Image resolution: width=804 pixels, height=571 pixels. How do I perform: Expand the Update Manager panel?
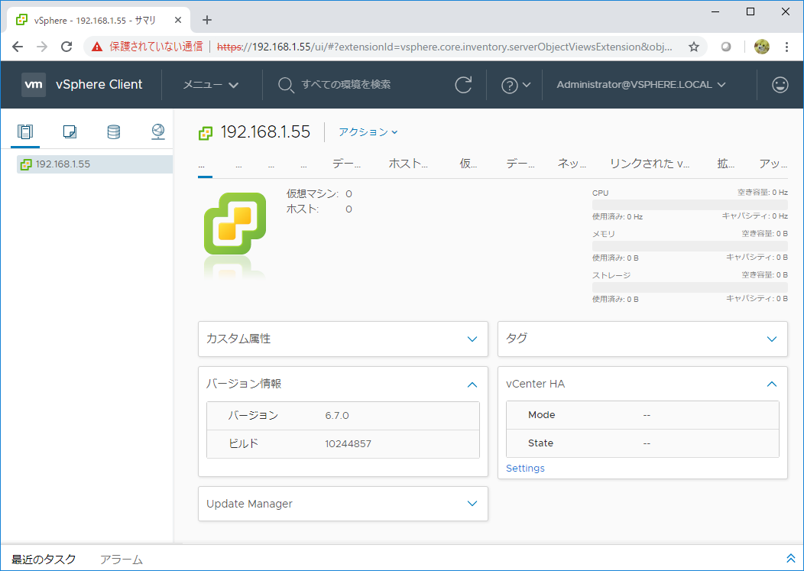pyautogui.click(x=472, y=504)
